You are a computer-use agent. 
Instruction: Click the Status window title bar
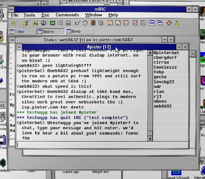[x=88, y=40]
